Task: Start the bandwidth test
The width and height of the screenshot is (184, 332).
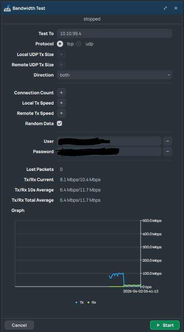Action: tap(165, 325)
